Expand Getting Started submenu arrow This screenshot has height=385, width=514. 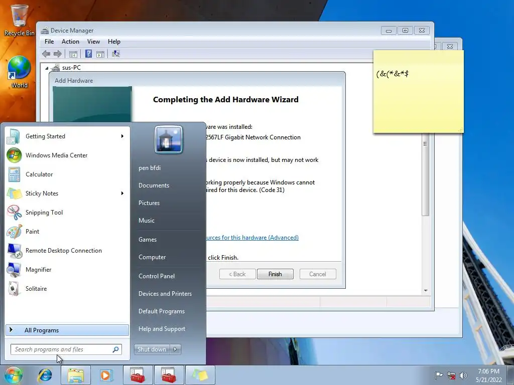tap(122, 136)
